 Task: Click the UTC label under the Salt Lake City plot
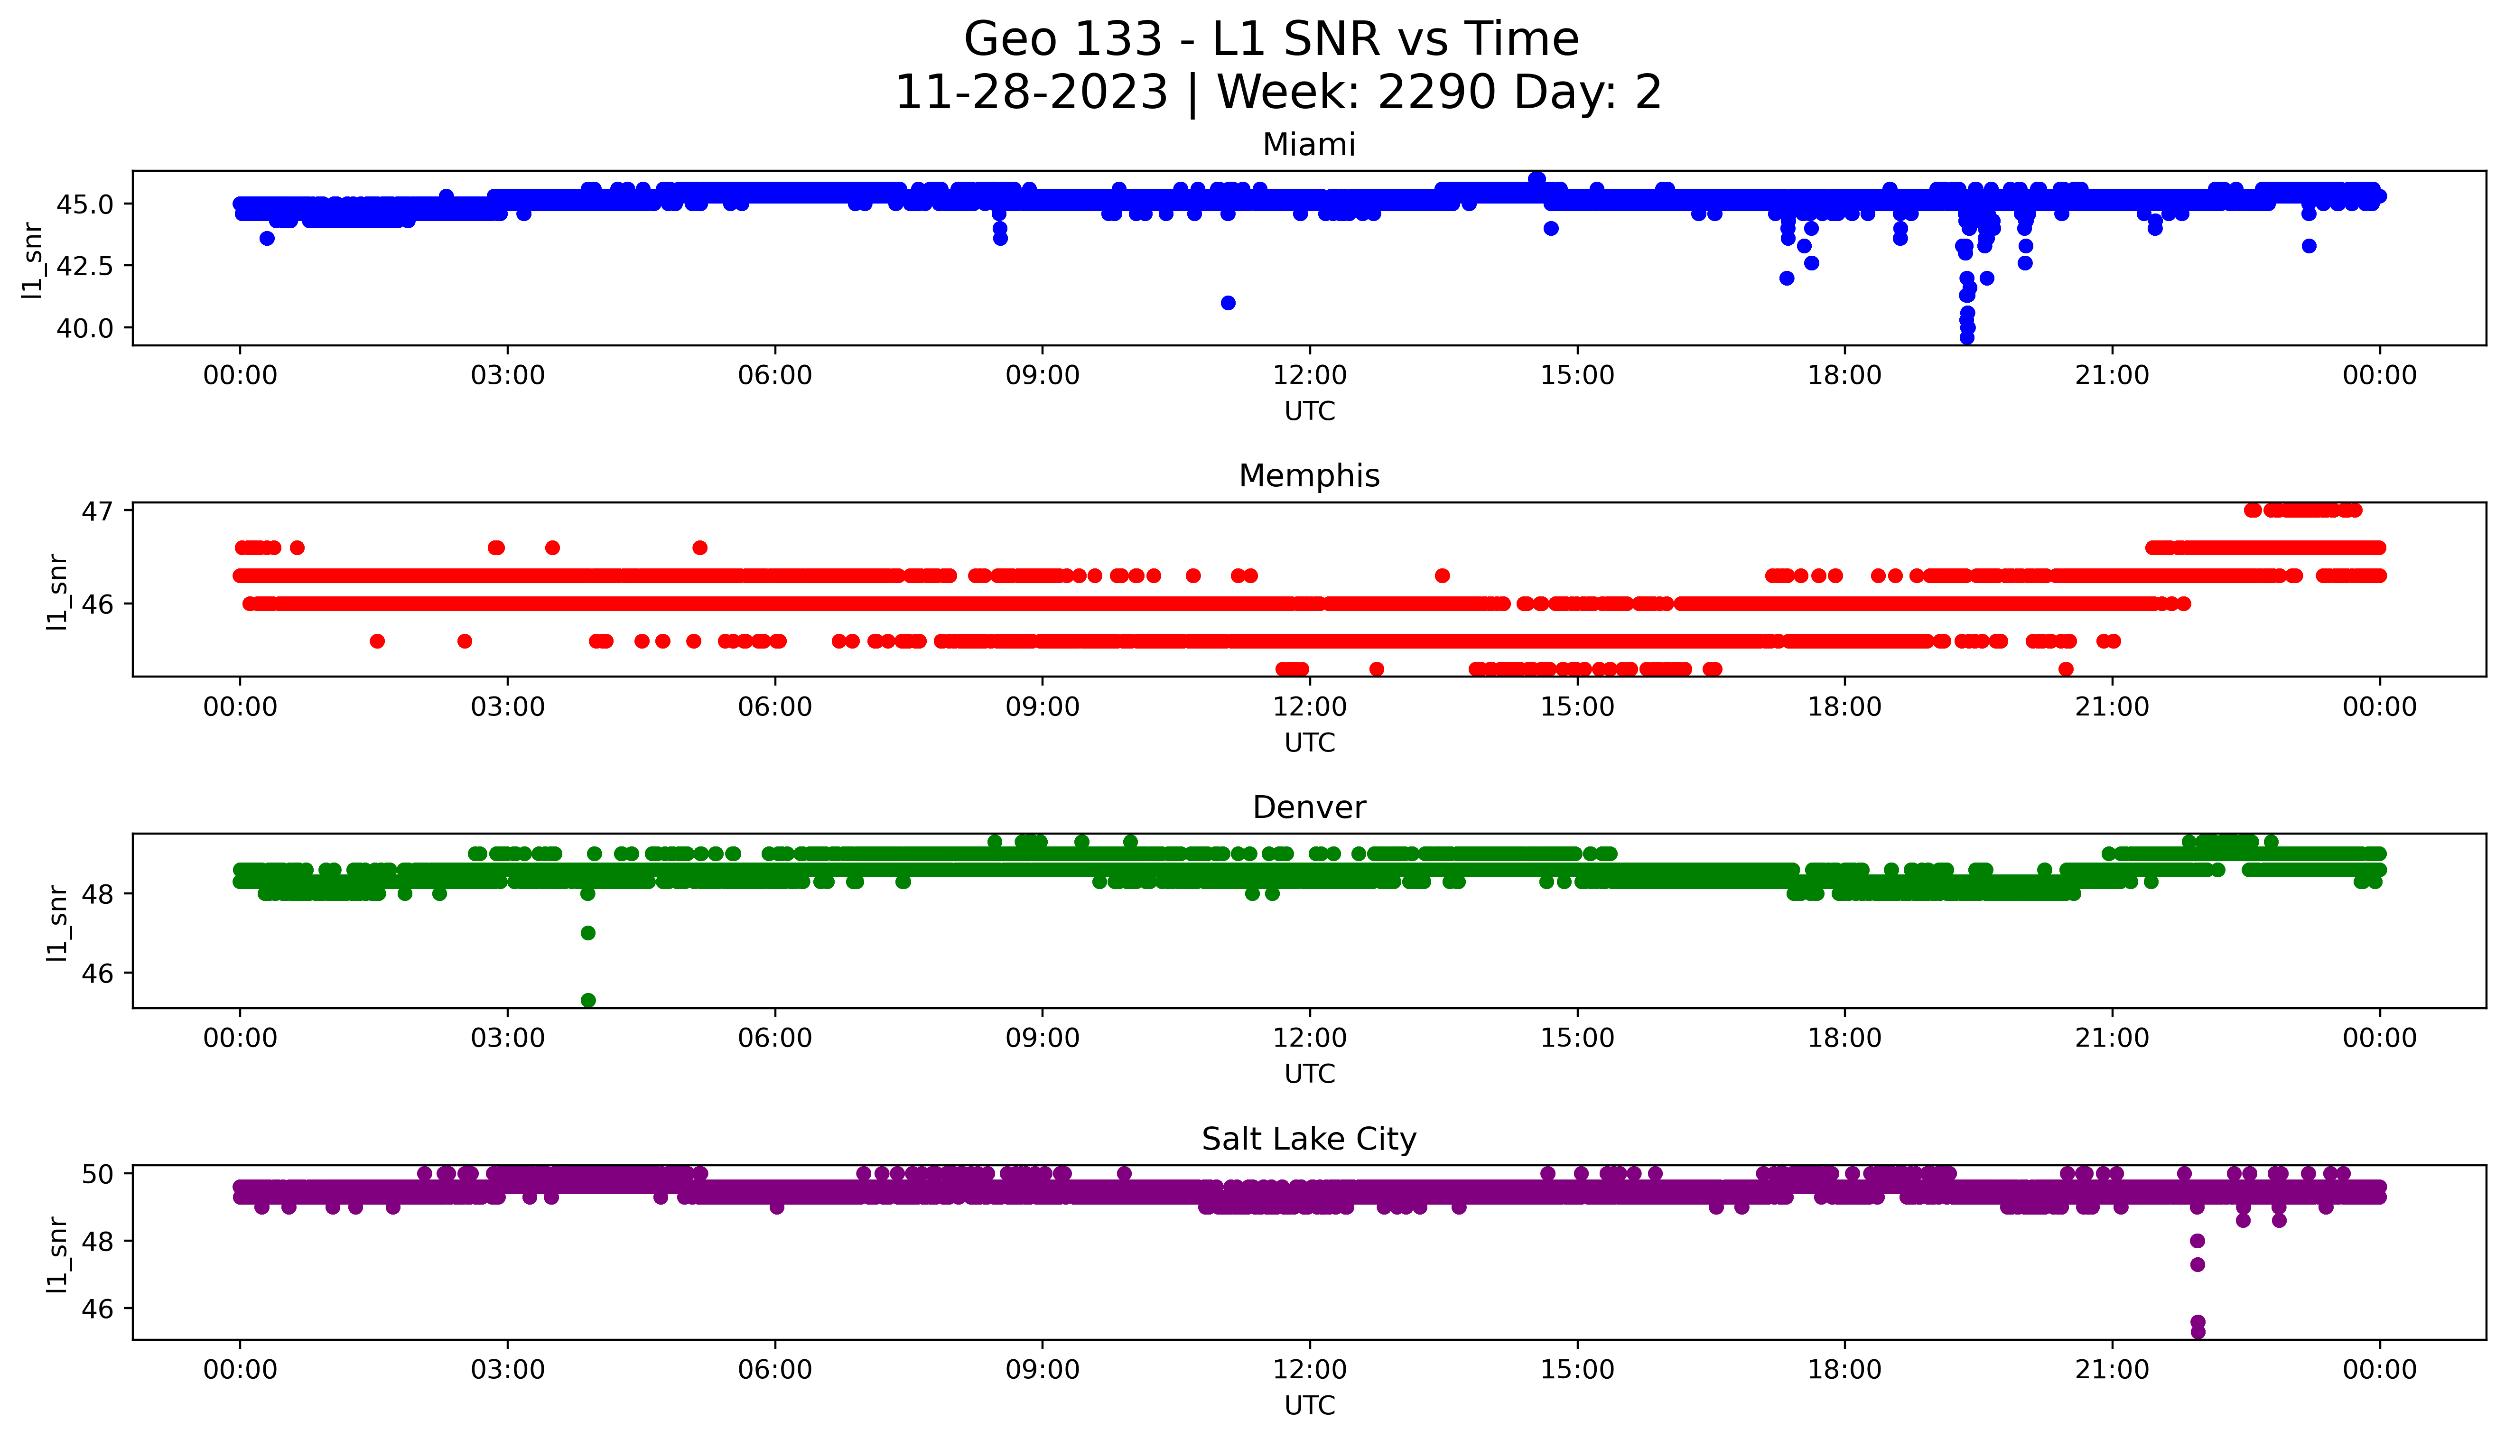pos(1309,1405)
